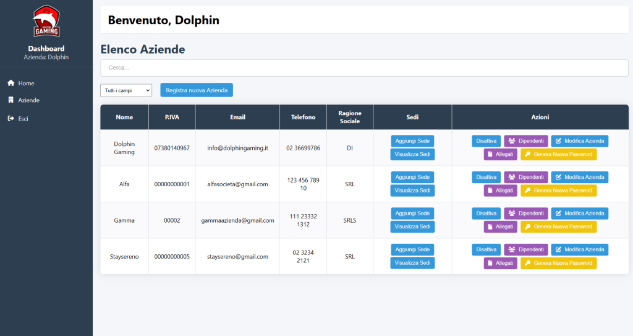Click Visualizza Sedi for Dolphin Gaming

coord(412,154)
